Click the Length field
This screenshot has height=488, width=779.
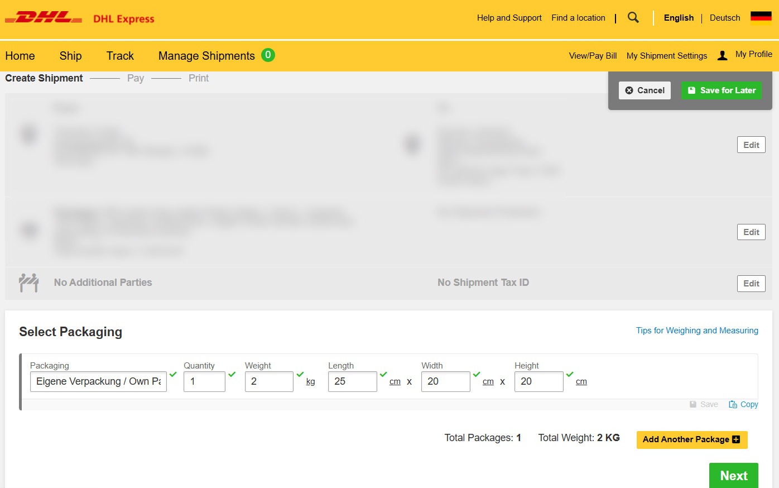pyautogui.click(x=353, y=381)
